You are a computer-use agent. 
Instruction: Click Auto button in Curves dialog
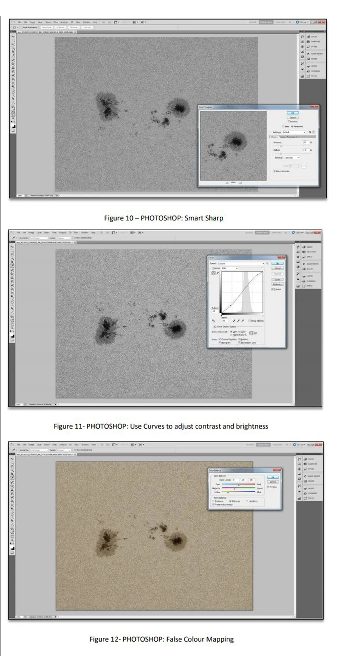[x=277, y=280]
